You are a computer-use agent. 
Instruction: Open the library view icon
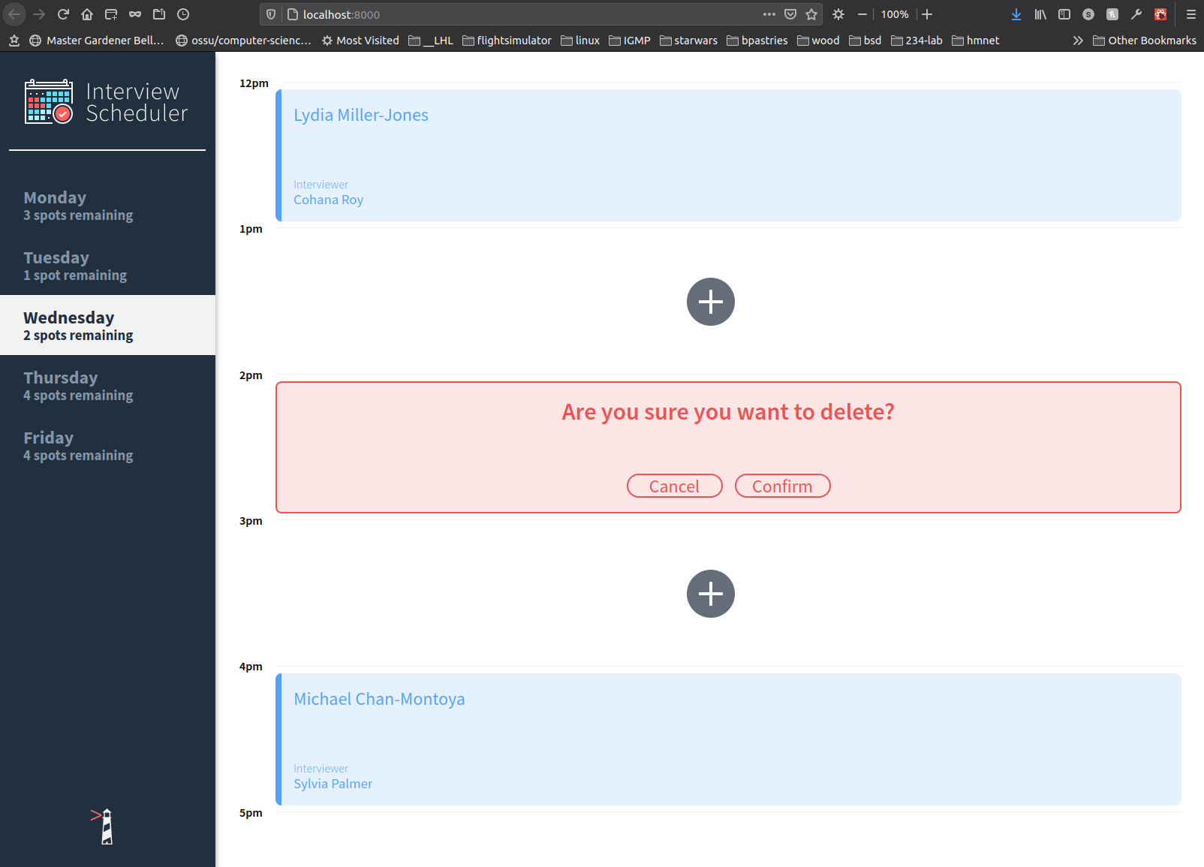click(1040, 14)
